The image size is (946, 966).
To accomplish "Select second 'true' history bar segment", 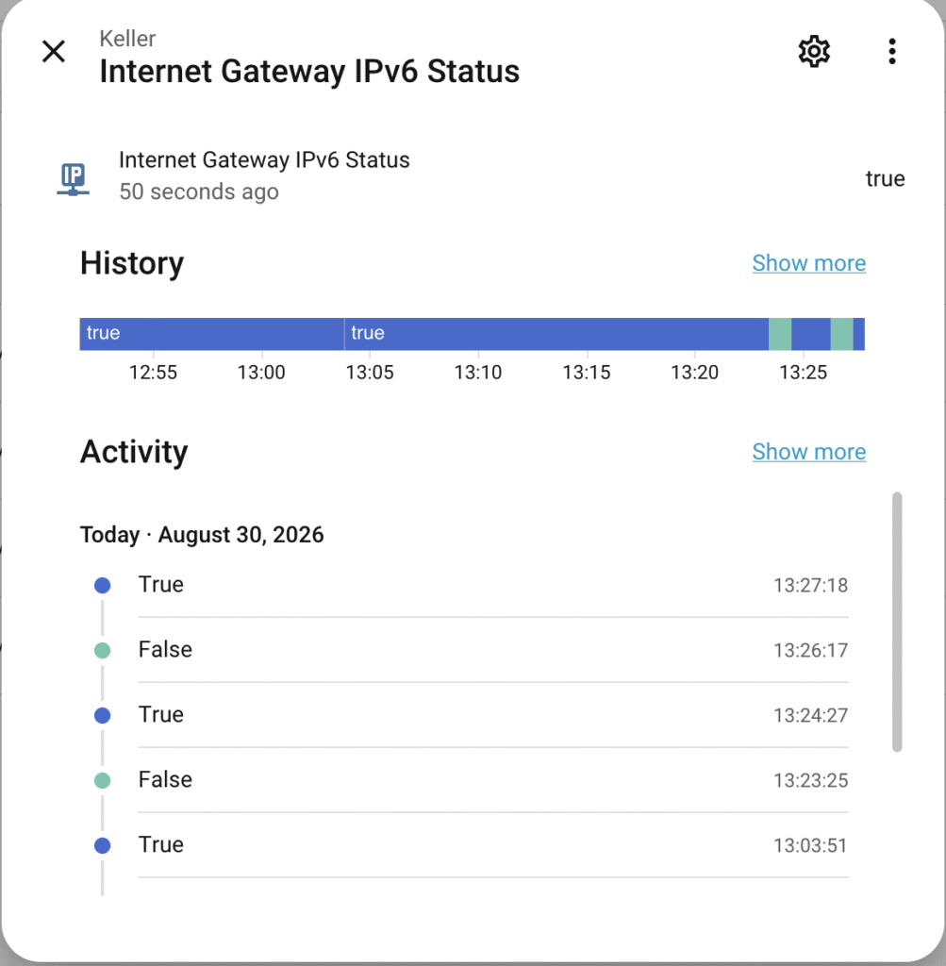I will 556,334.
